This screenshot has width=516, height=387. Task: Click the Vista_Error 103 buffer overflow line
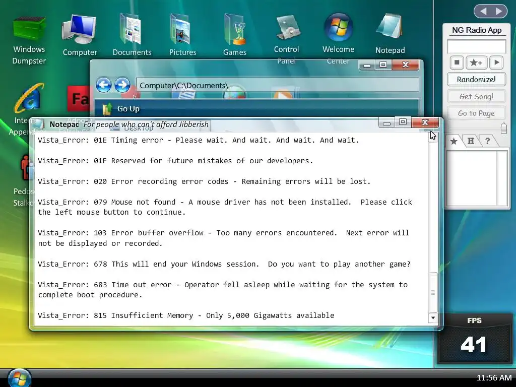coord(223,238)
